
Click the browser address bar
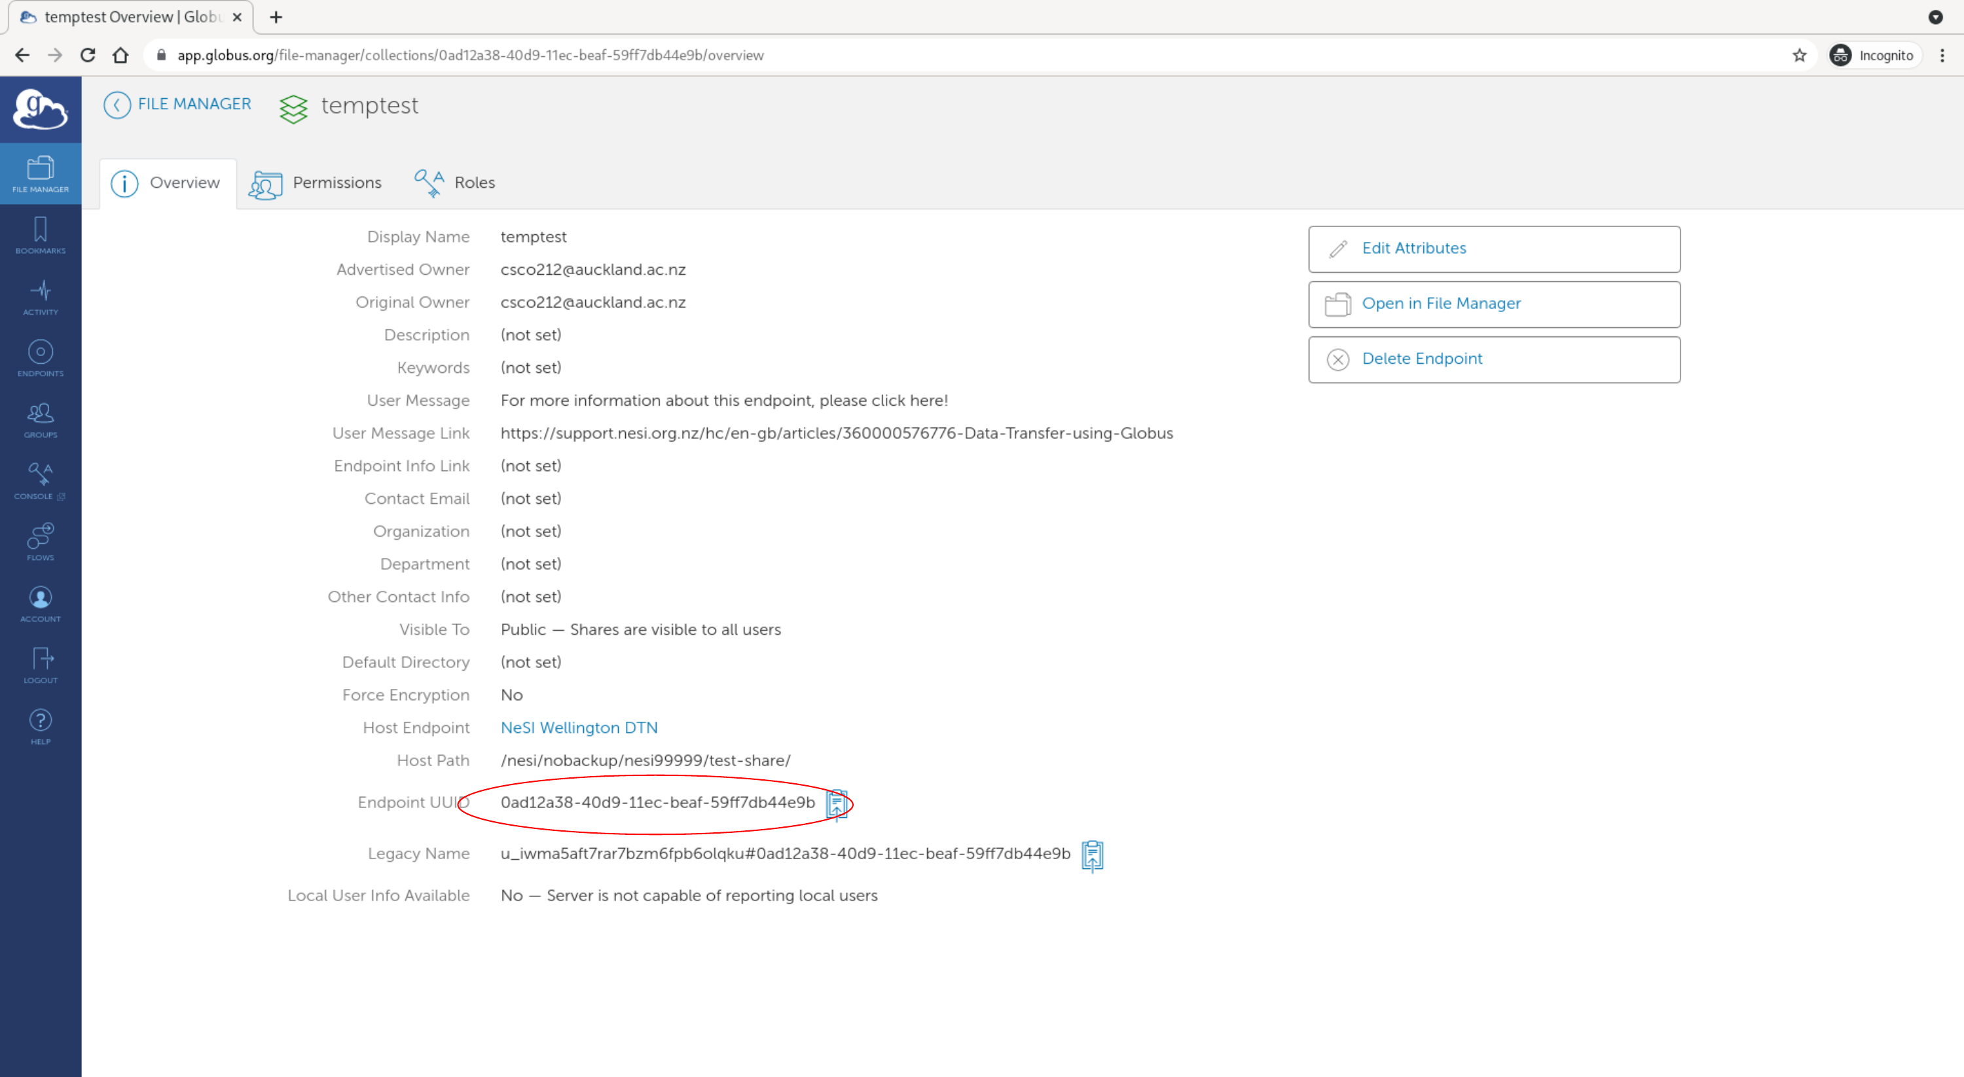click(x=915, y=56)
